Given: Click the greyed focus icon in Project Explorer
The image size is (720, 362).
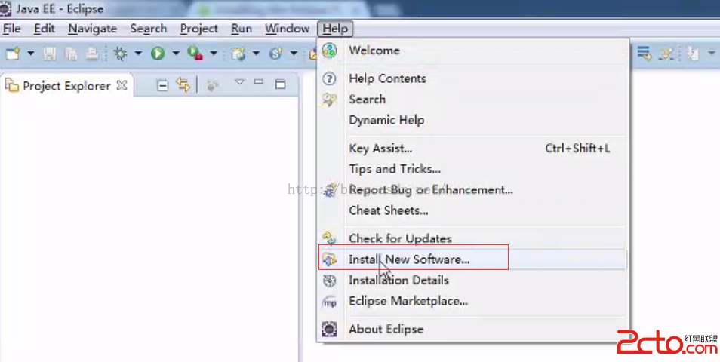Looking at the screenshot, I should [x=212, y=85].
